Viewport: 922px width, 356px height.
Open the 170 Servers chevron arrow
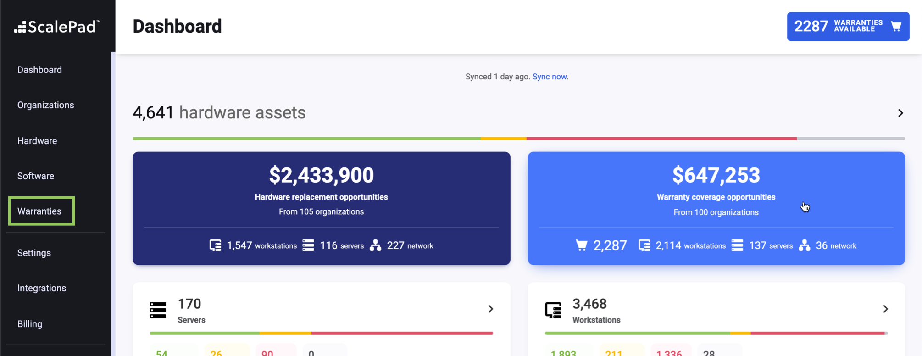(490, 309)
